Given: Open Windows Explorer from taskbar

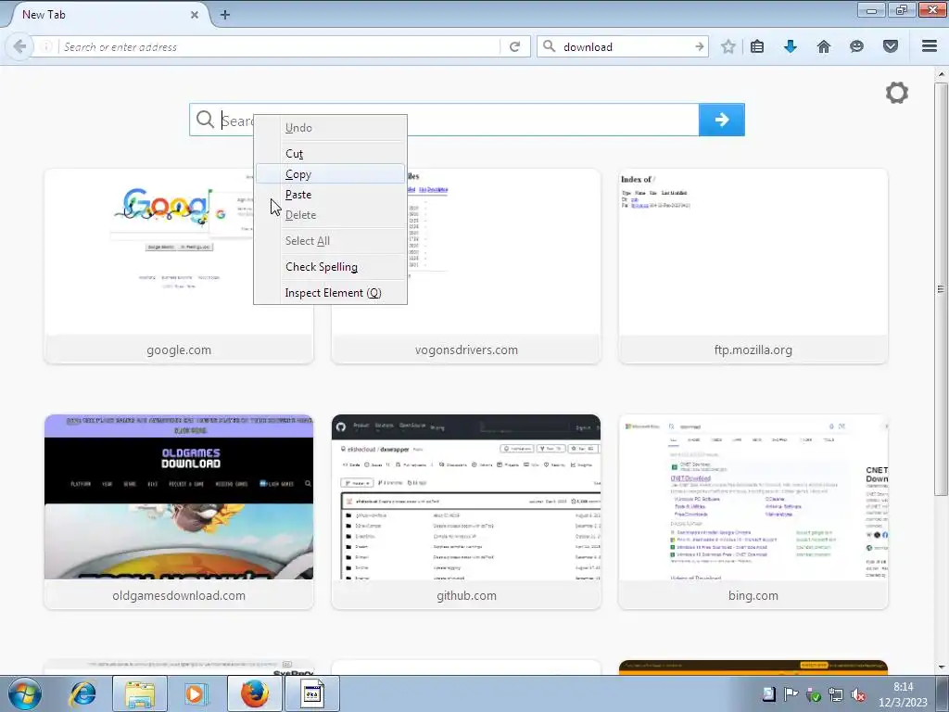Looking at the screenshot, I should [x=140, y=693].
